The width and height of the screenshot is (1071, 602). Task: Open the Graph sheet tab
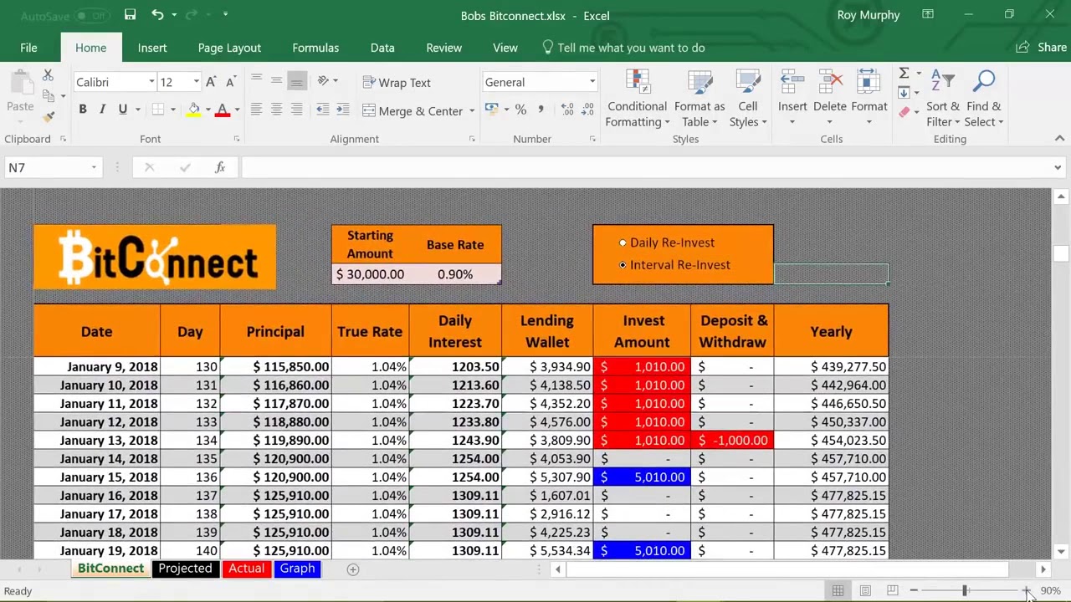(297, 569)
